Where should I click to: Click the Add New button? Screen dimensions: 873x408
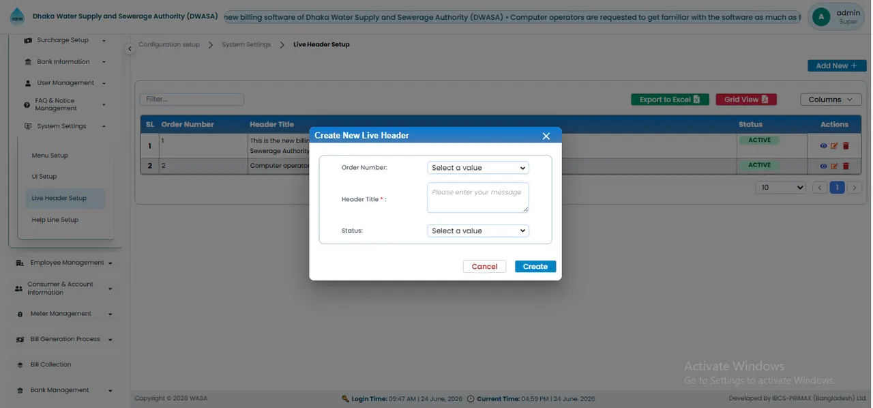[837, 65]
